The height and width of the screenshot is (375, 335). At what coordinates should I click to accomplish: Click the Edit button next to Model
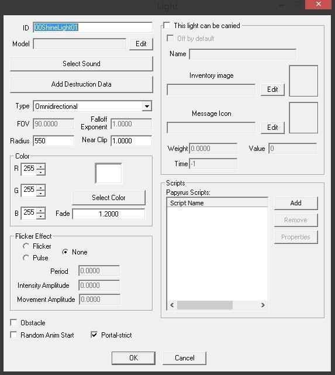141,44
